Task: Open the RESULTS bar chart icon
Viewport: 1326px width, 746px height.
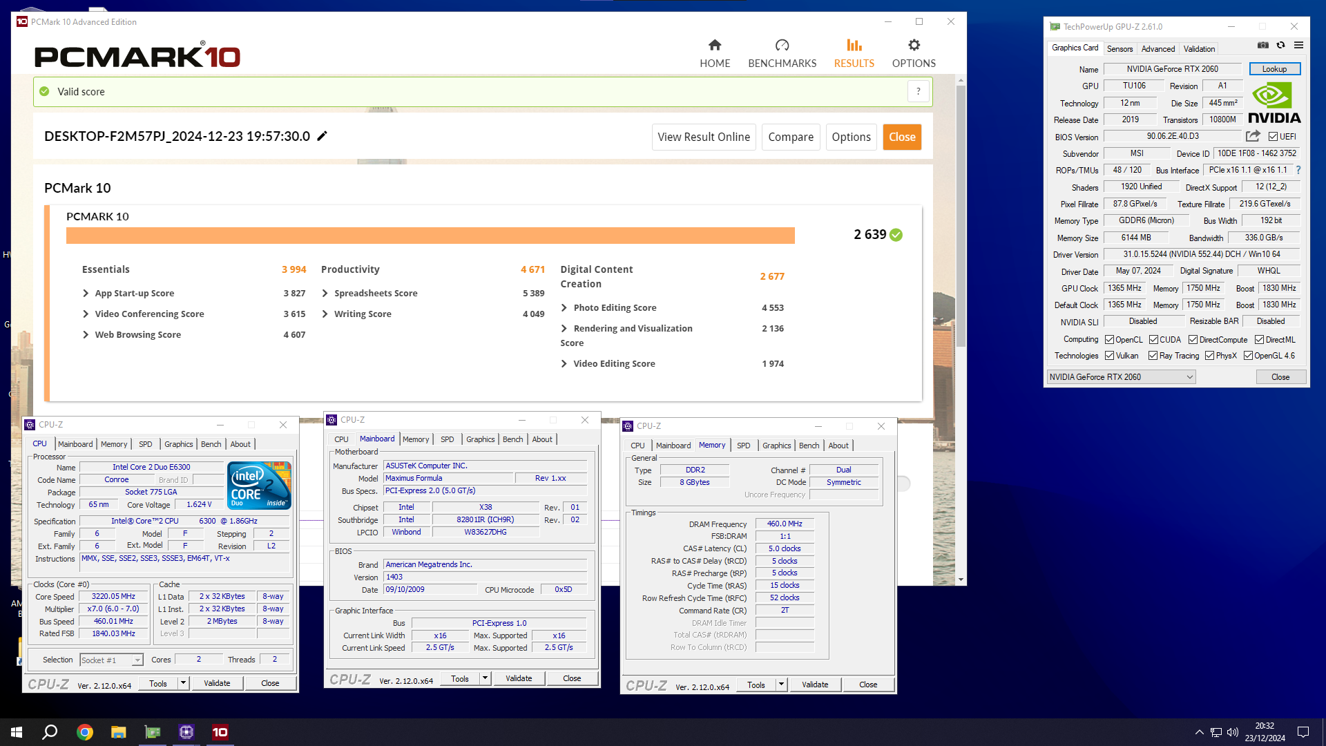Action: tap(854, 46)
